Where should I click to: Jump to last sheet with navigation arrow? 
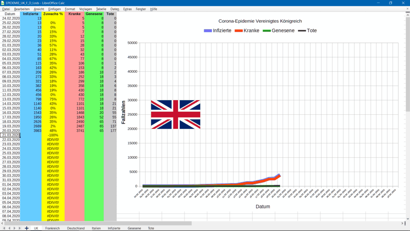tap(20, 228)
